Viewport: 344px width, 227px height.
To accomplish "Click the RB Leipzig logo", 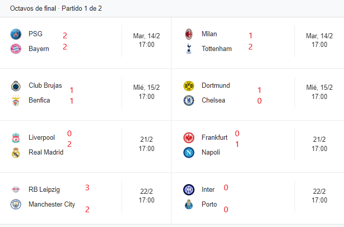I will pos(16,189).
